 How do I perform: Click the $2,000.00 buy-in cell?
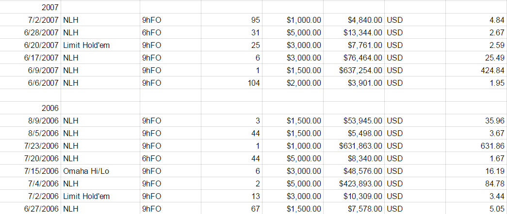[293, 83]
